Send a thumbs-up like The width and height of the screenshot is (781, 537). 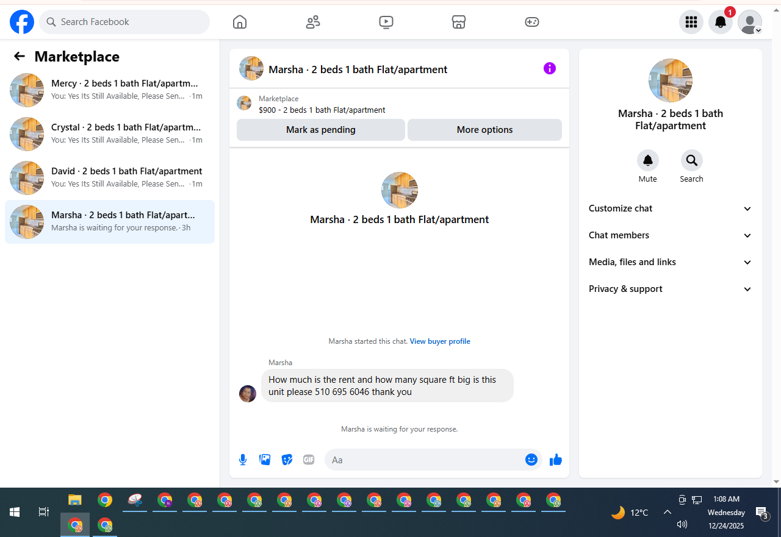coord(555,460)
